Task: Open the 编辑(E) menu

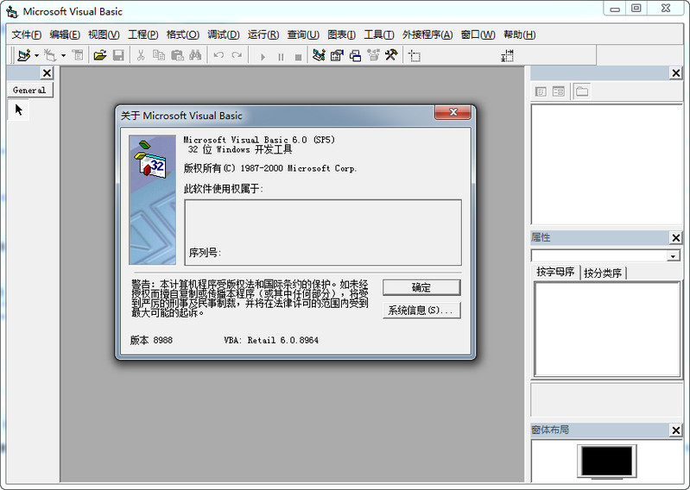Action: (x=65, y=35)
